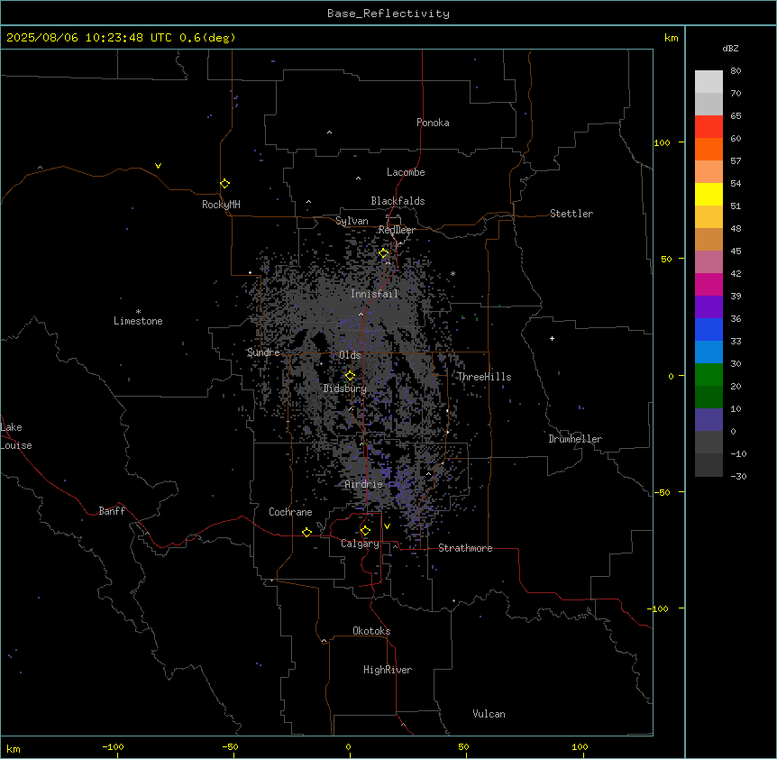The height and width of the screenshot is (759, 777).
Task: Click the Vulcan label
Action: pyautogui.click(x=489, y=714)
